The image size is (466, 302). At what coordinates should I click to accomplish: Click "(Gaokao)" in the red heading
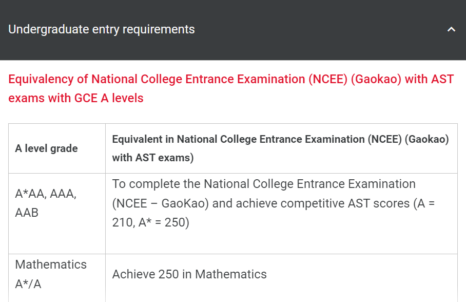(376, 80)
